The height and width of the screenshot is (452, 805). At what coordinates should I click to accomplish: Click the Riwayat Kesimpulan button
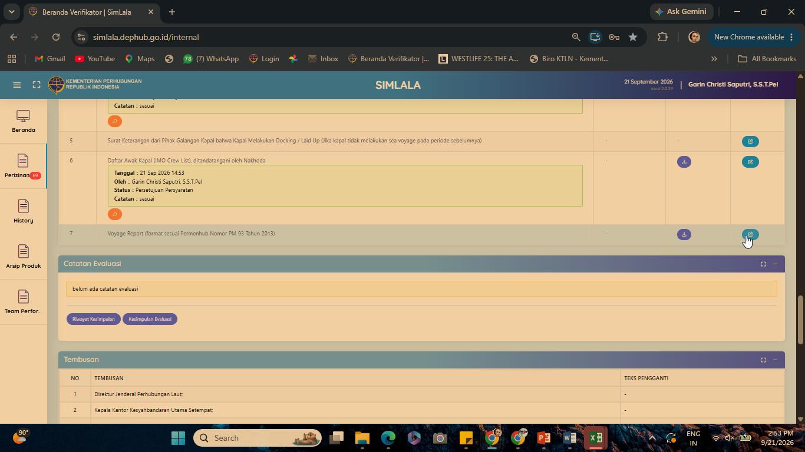coord(93,319)
